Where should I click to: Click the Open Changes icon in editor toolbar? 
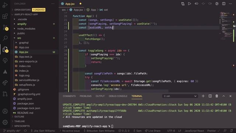click(x=183, y=4)
